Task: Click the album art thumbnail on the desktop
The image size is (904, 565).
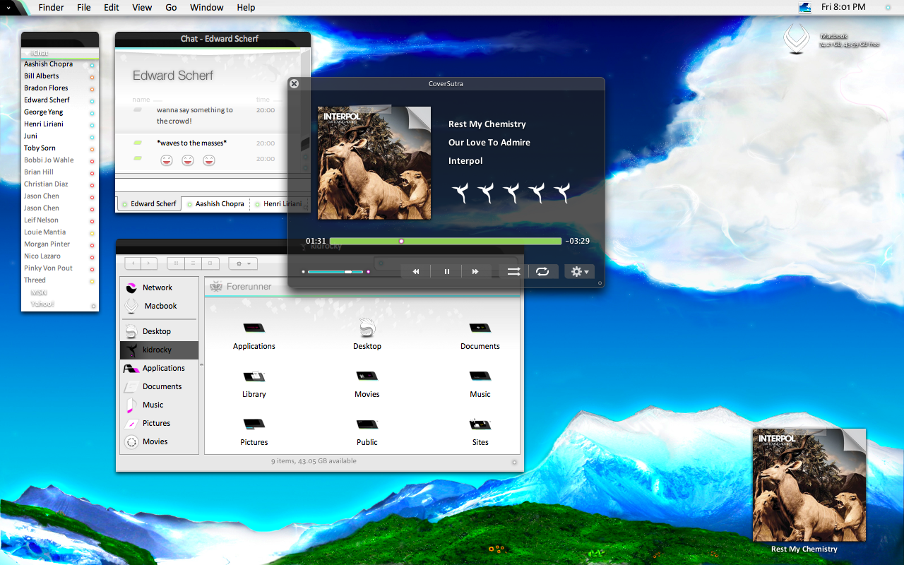Action: (x=809, y=485)
